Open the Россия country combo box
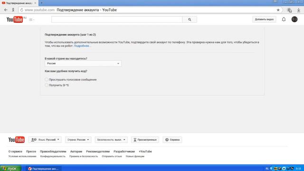The width and height of the screenshot is (304, 171). [83, 63]
